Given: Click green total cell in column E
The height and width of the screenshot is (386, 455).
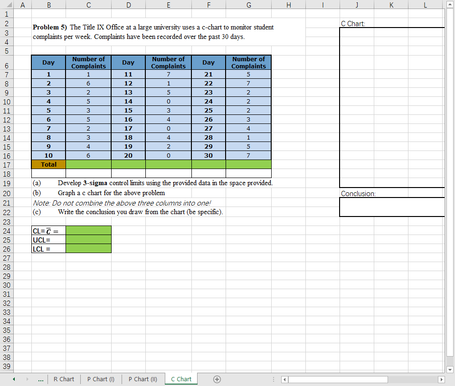Looking at the screenshot, I should 169,164.
